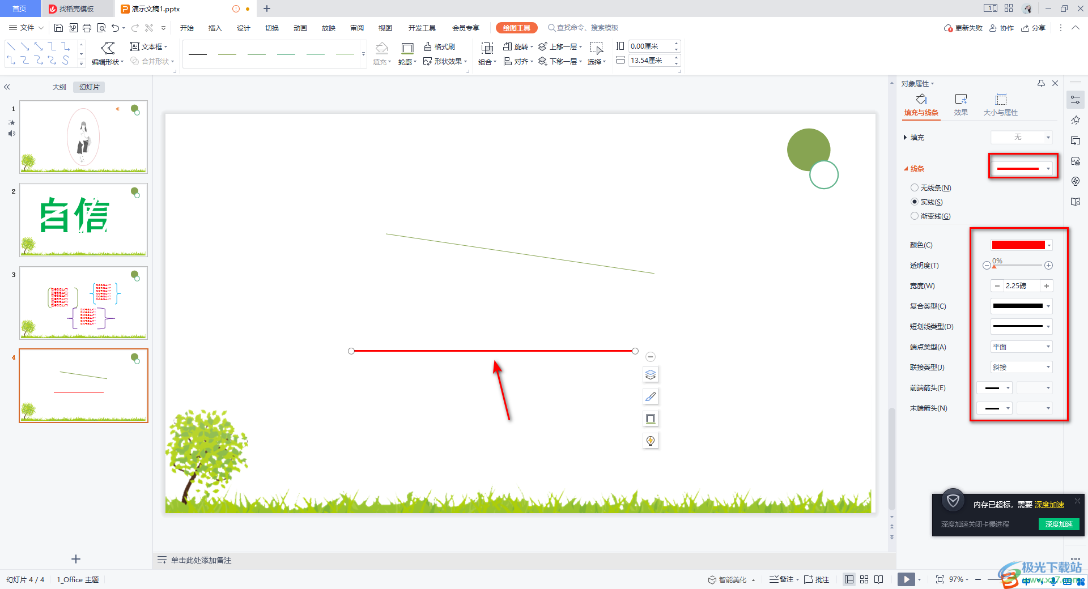
Task: Click the Rotate (旋转) icon
Action: pyautogui.click(x=508, y=46)
